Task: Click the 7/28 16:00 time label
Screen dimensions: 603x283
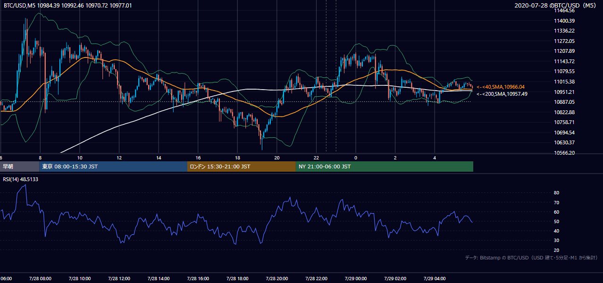Action: click(x=198, y=279)
